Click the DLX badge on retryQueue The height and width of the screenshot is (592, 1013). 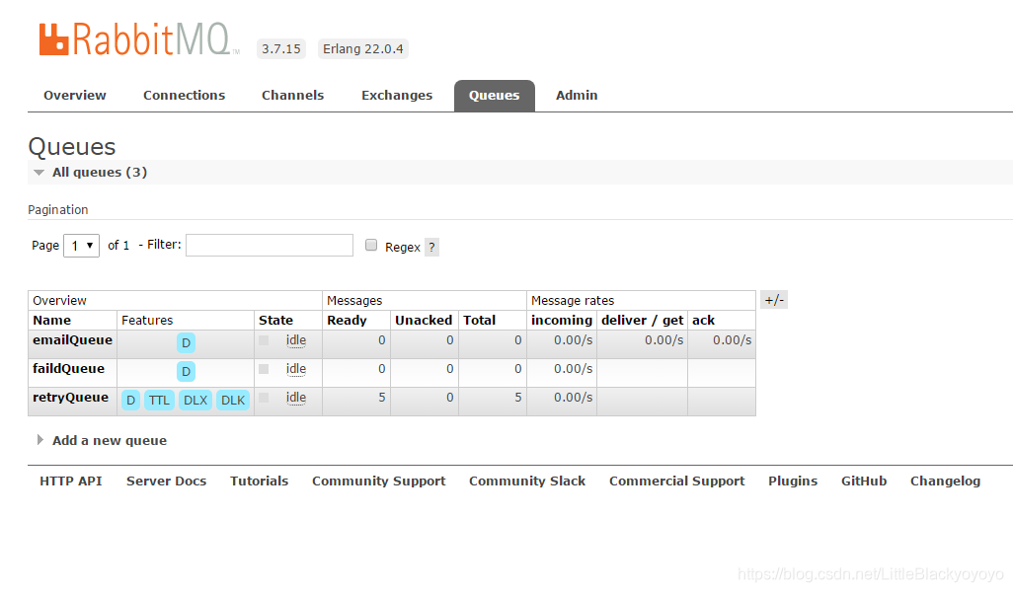pos(195,401)
